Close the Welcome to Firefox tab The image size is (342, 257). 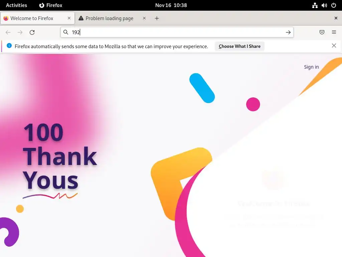tap(69, 18)
